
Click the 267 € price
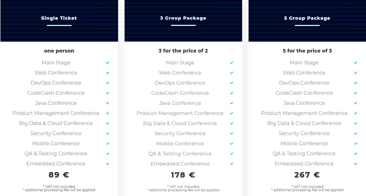(307, 175)
